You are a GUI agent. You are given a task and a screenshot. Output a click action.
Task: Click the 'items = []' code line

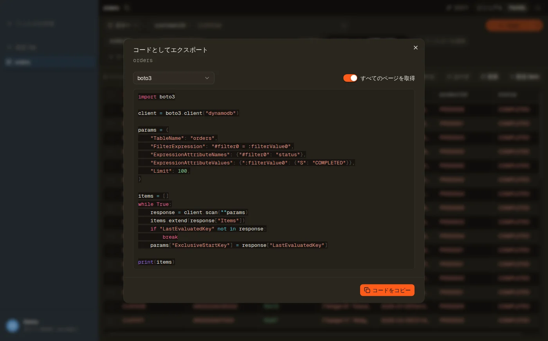click(x=153, y=196)
